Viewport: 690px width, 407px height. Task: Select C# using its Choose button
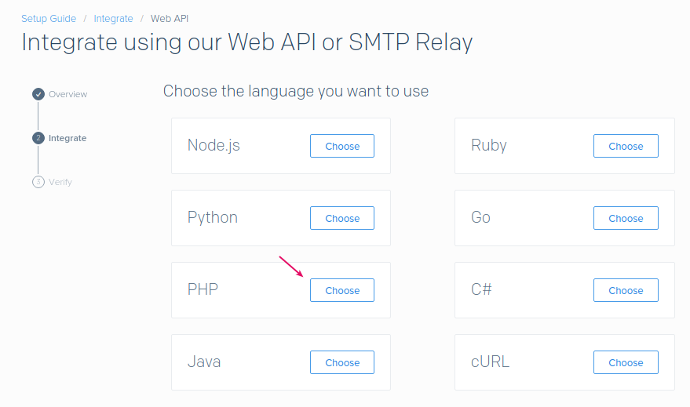(x=625, y=290)
